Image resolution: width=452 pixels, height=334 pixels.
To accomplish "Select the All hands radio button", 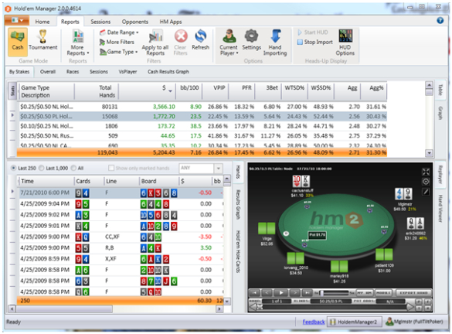I will point(77,168).
